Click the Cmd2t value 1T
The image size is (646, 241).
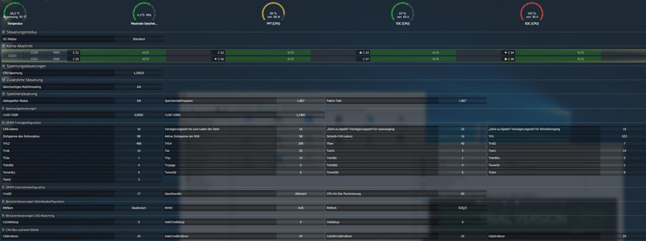coord(139,194)
